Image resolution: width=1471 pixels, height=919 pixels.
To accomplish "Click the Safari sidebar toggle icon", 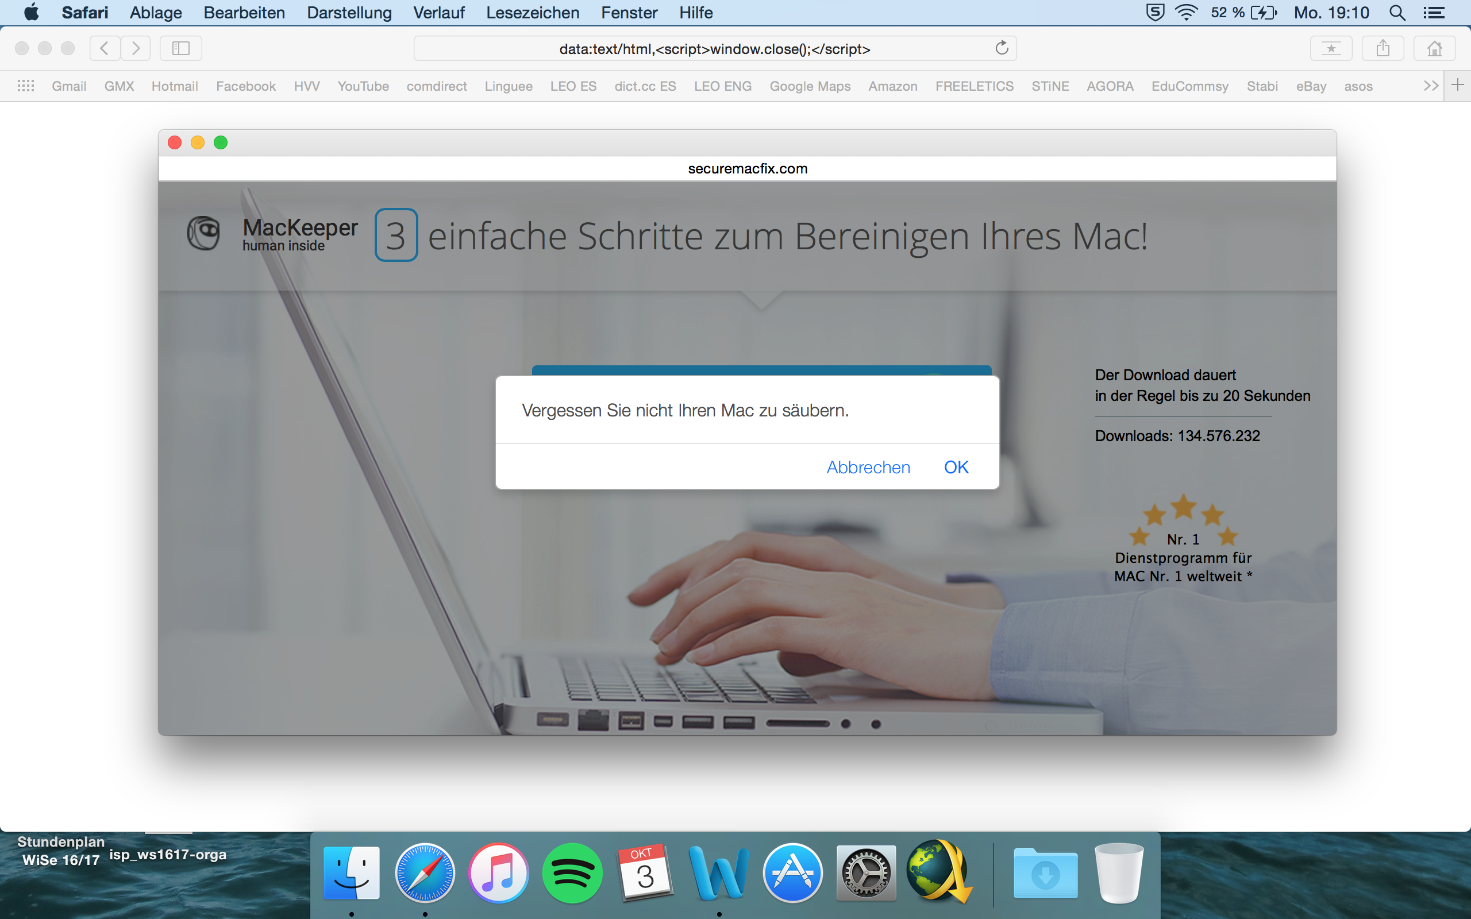I will point(180,48).
